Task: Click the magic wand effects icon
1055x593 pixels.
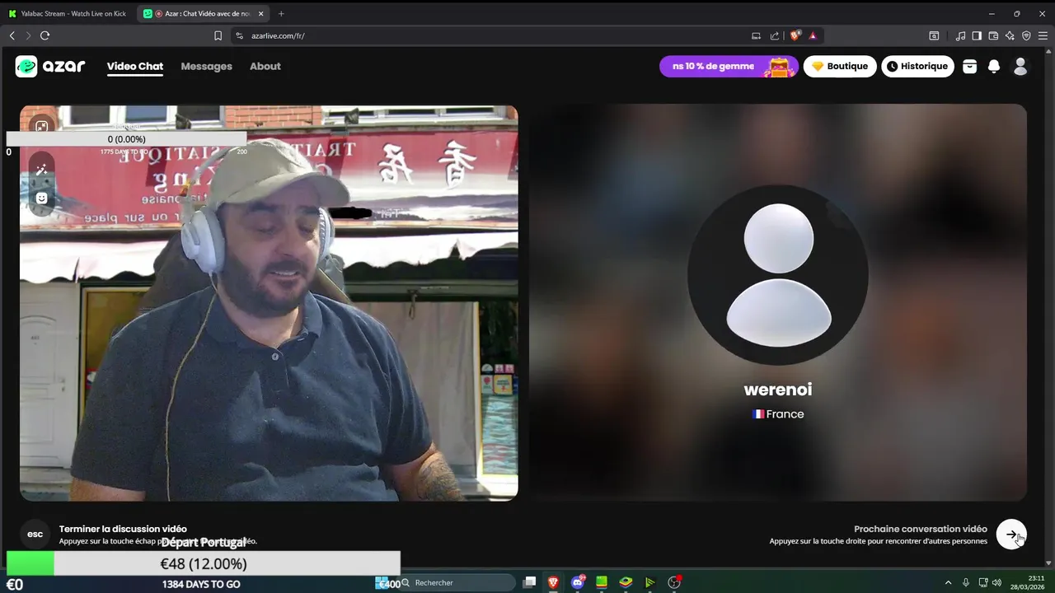Action: pos(41,169)
